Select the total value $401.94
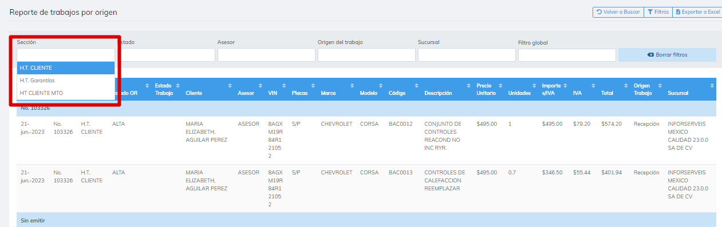The height and width of the screenshot is (227, 722). tap(611, 172)
